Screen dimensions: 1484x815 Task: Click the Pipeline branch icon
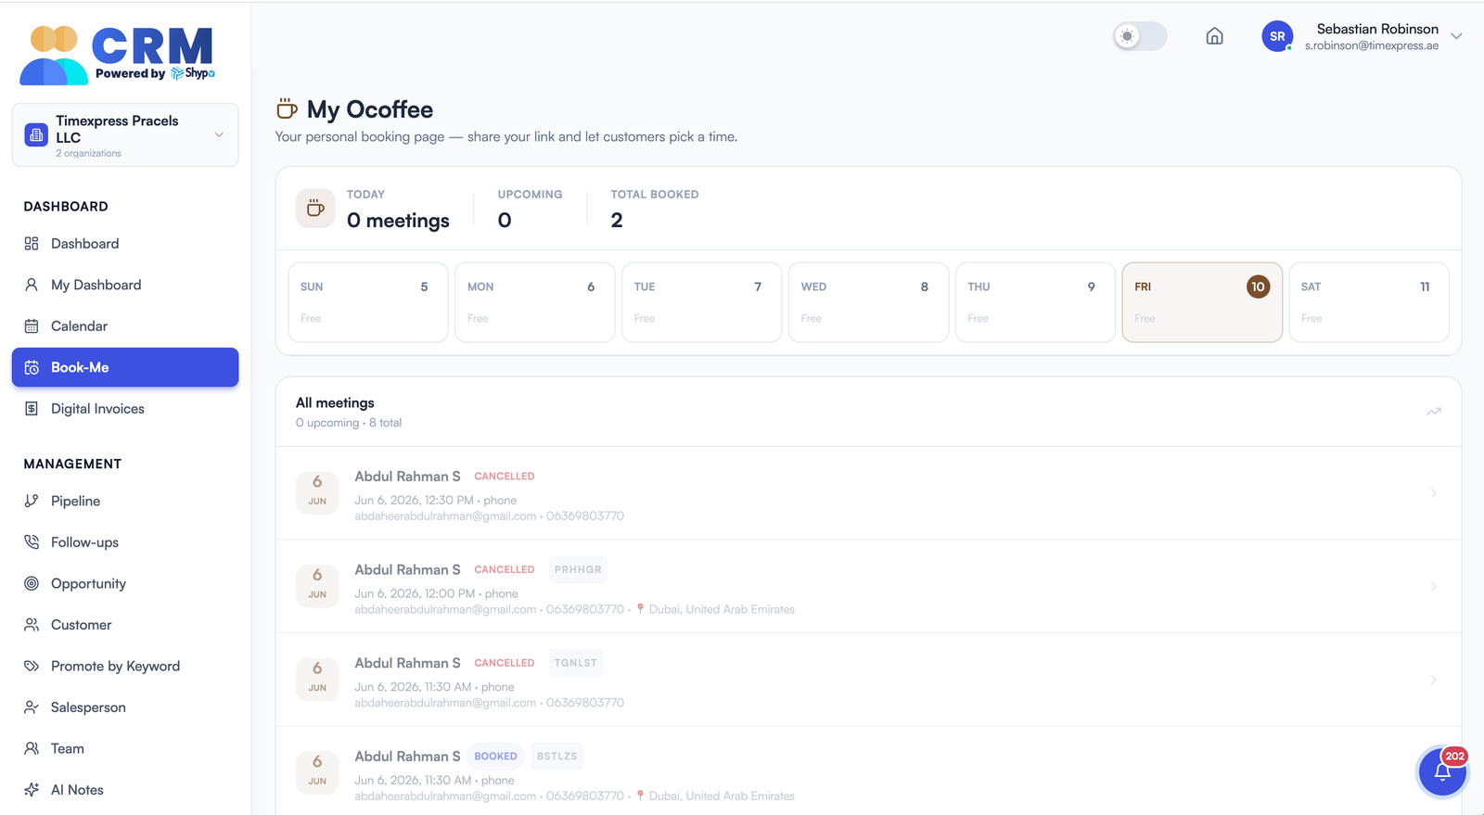32,501
